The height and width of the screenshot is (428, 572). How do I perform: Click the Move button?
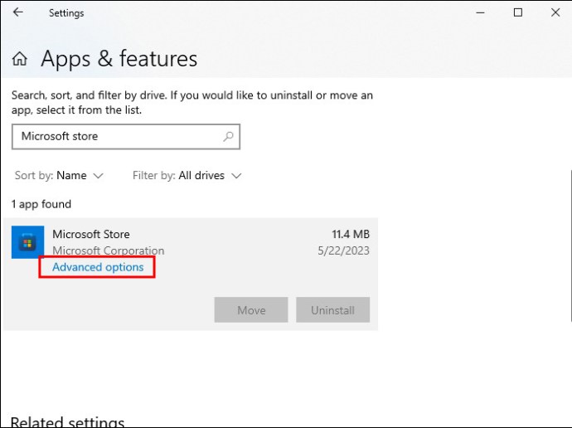pos(251,309)
